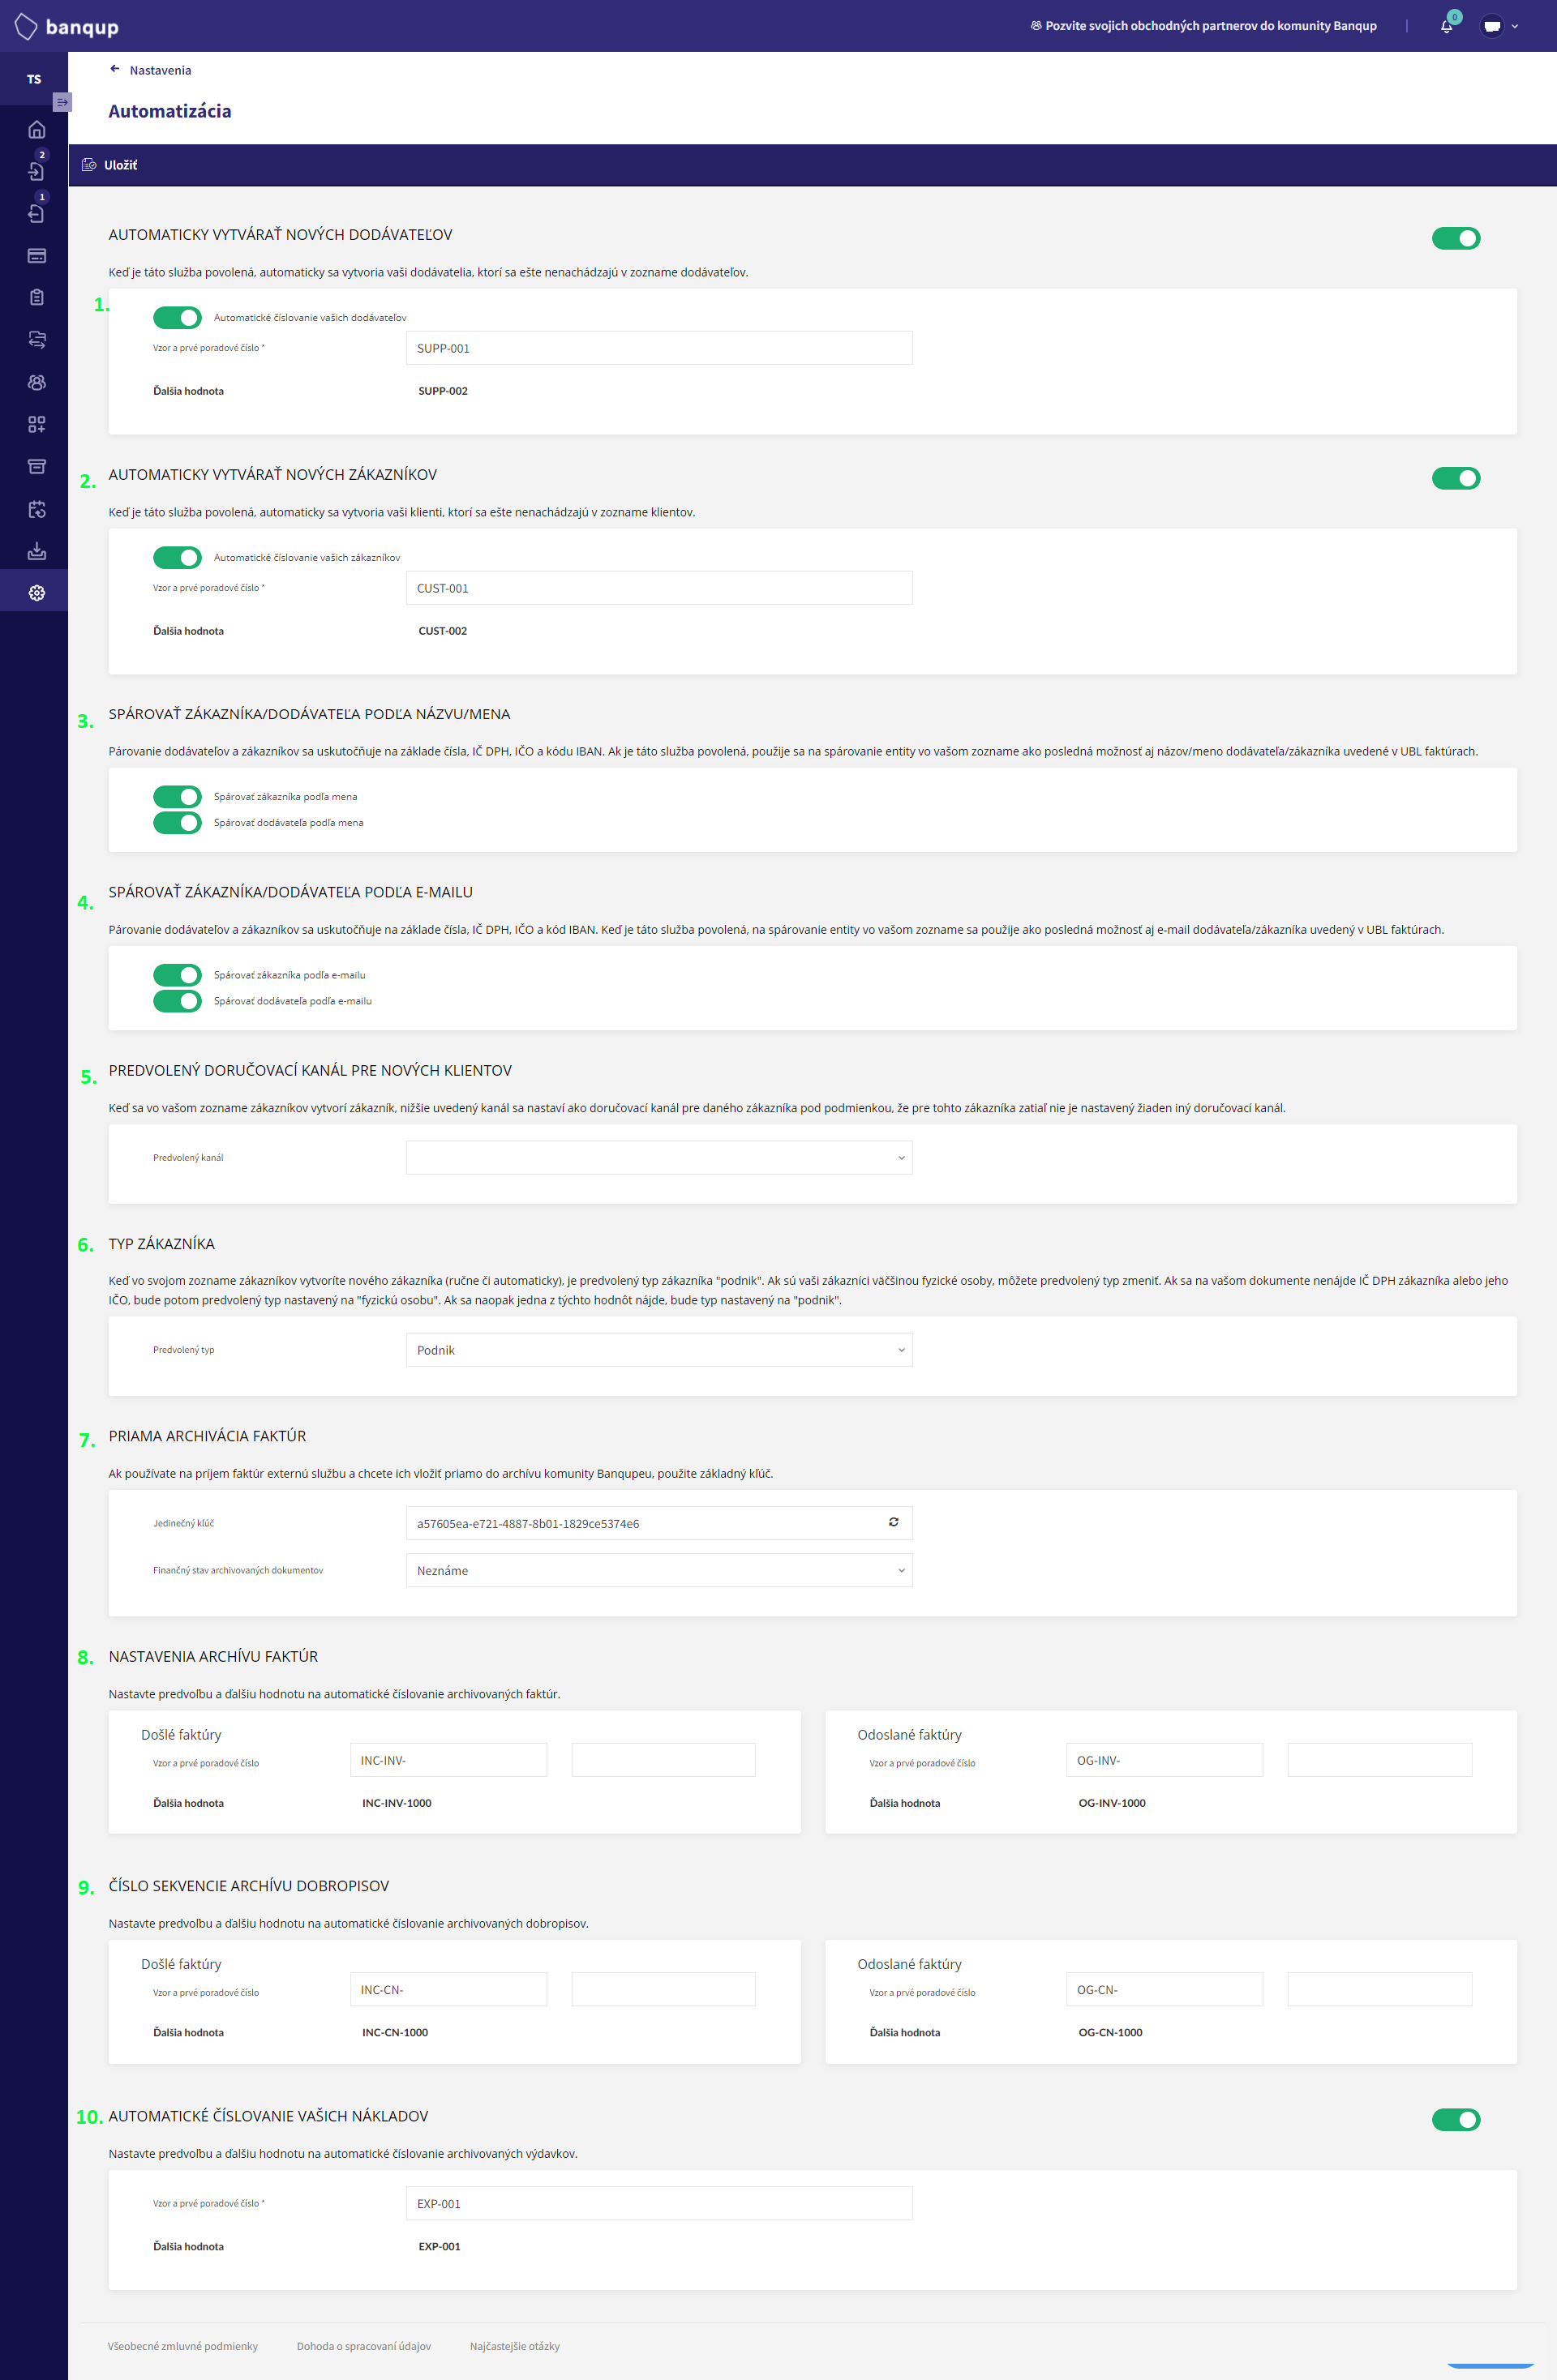The height and width of the screenshot is (2380, 1557).
Task: Open the archive box sidebar icon
Action: click(37, 467)
